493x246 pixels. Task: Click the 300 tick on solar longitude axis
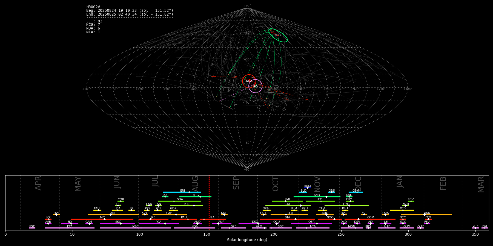tap(408, 235)
